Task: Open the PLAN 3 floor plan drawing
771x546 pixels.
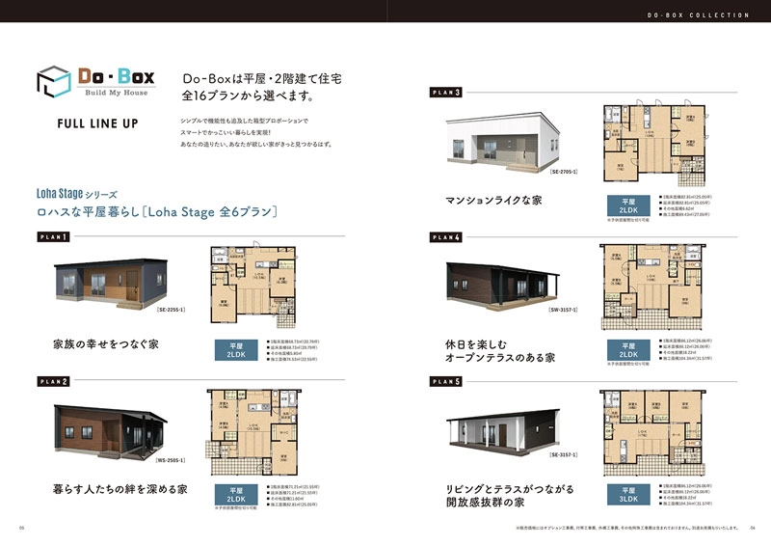Action: click(x=655, y=144)
